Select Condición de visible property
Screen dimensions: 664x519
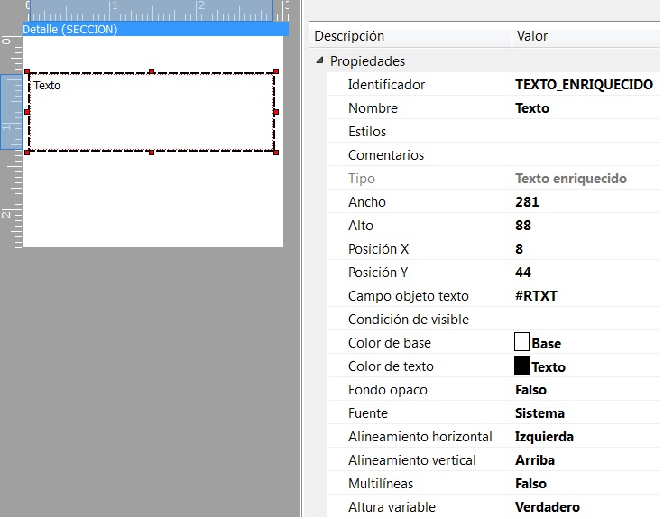point(493,319)
